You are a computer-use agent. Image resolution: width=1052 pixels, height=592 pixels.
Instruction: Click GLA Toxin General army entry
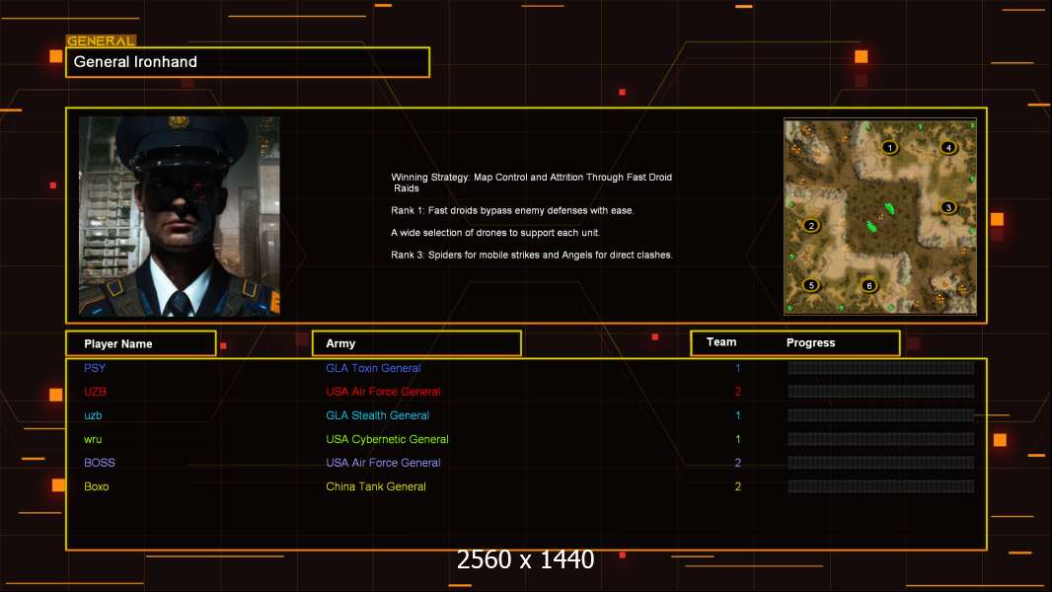point(373,368)
